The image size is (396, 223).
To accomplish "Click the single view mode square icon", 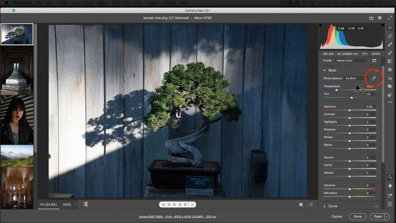I will click(x=301, y=204).
